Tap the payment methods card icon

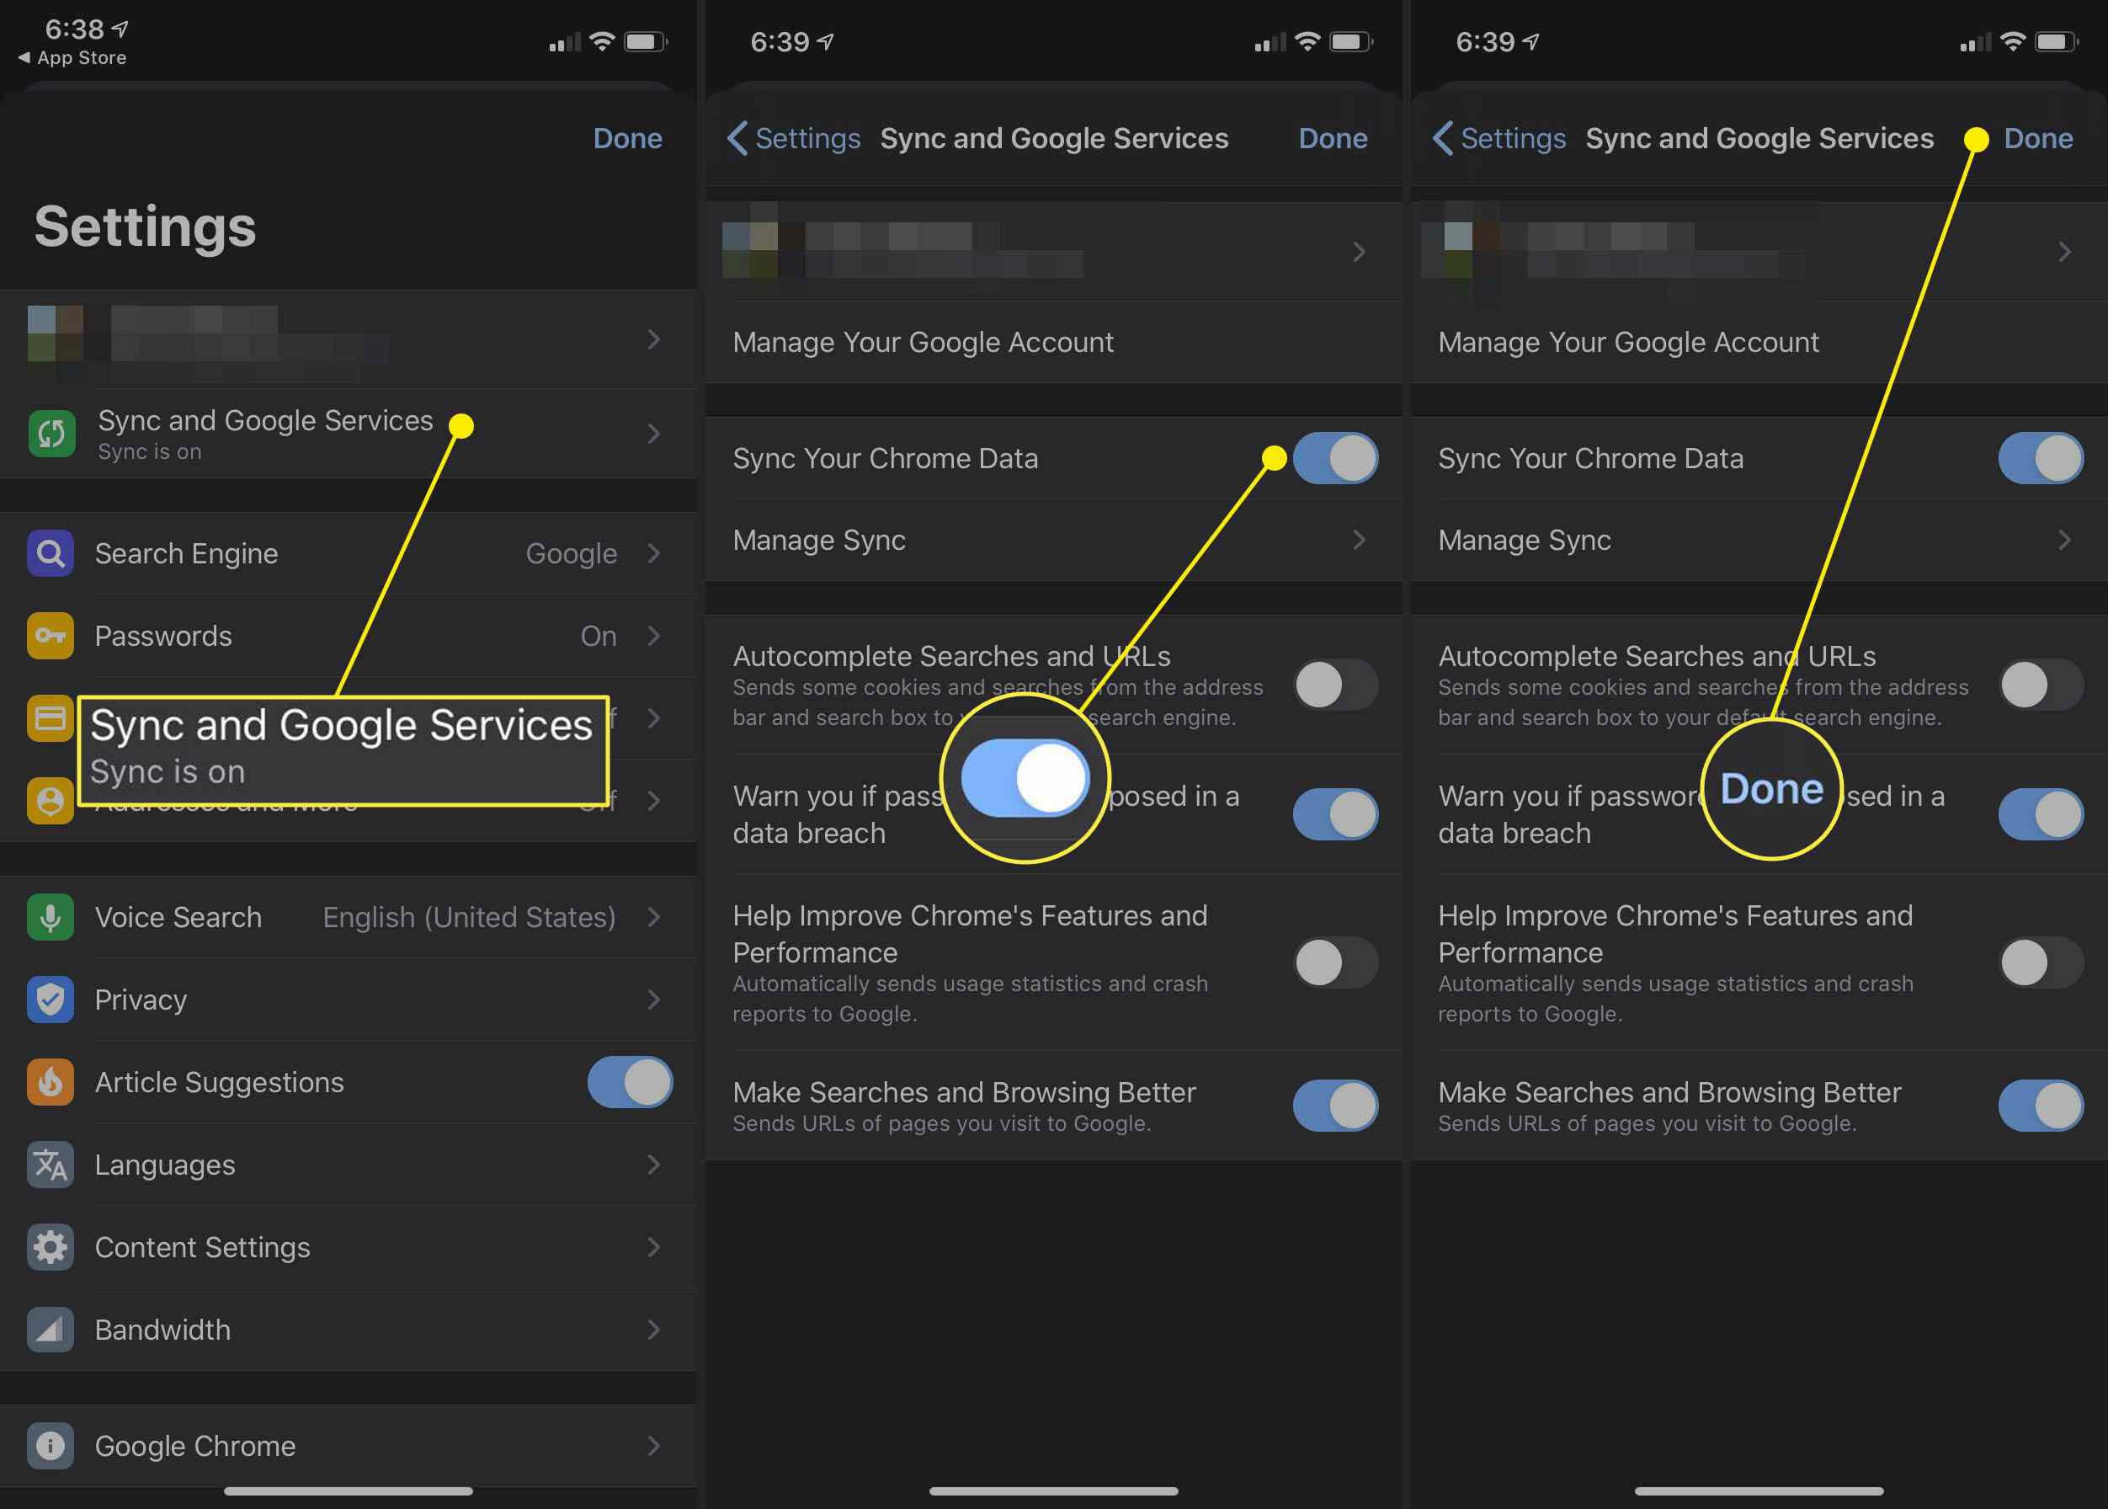tap(51, 718)
